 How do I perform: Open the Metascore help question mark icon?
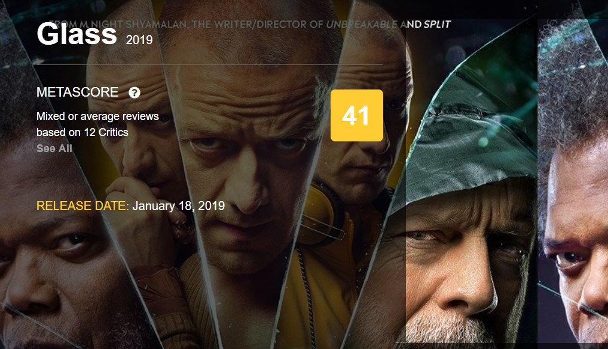(135, 92)
